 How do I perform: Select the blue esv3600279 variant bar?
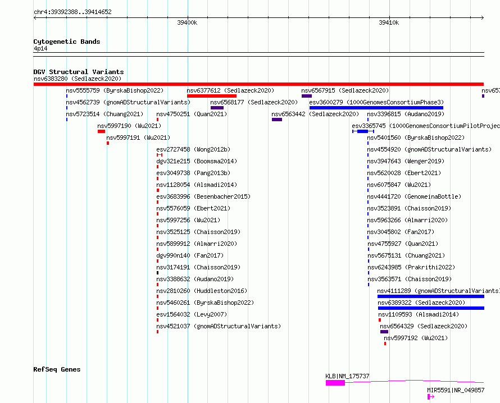click(376, 108)
